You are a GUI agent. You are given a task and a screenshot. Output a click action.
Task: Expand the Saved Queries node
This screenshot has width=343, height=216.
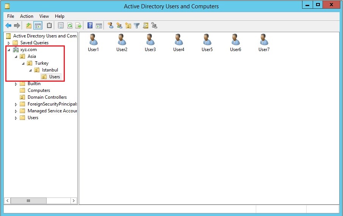[x=9, y=43]
